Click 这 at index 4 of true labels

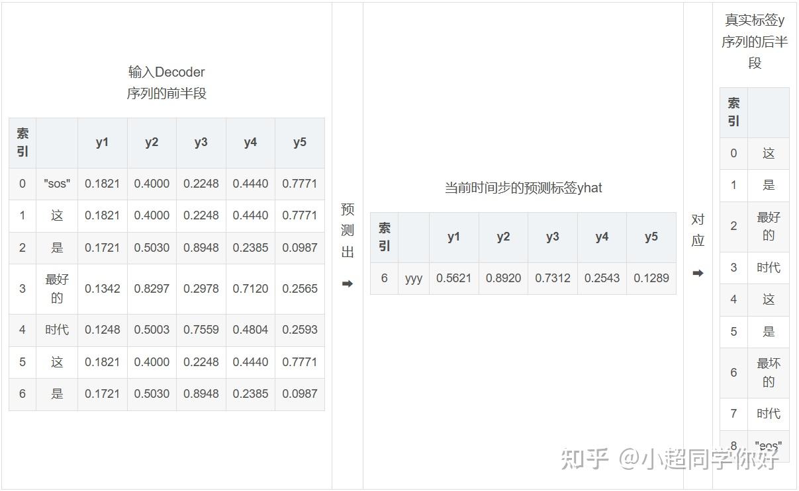point(769,299)
